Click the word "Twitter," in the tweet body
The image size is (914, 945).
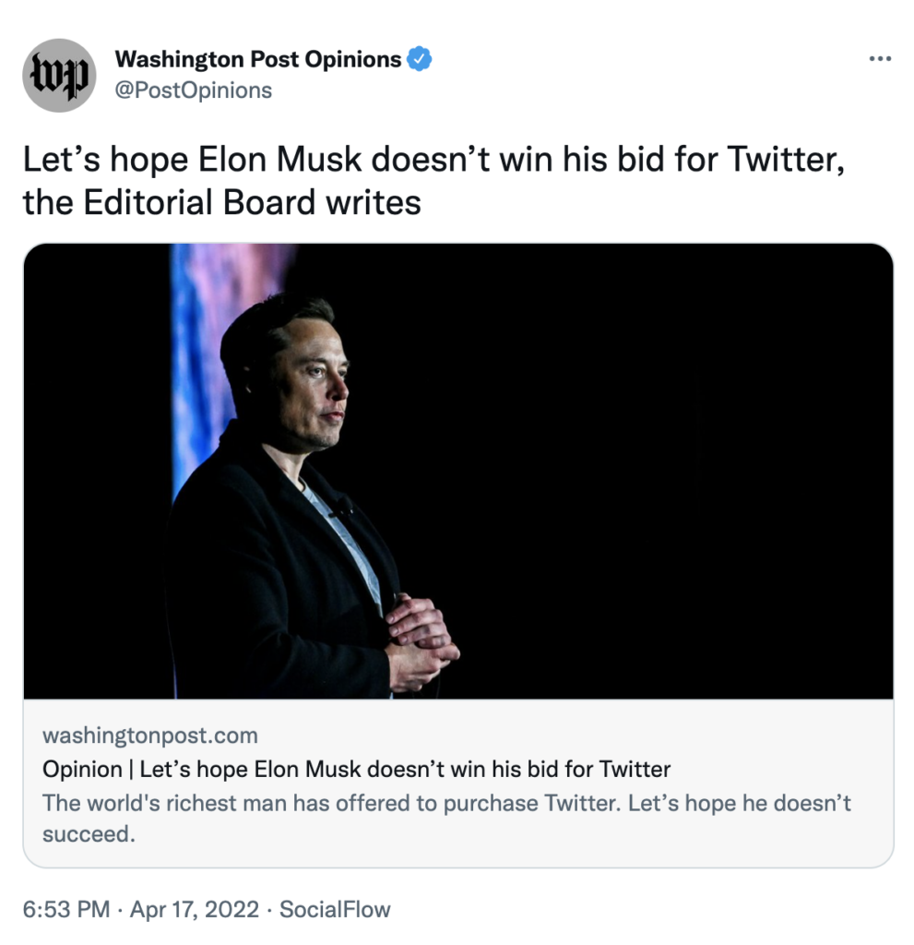[x=786, y=160]
